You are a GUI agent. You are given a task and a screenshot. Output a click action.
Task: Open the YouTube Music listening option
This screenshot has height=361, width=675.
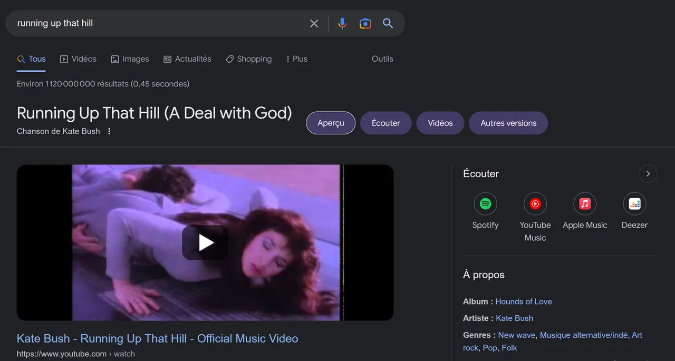tap(535, 217)
